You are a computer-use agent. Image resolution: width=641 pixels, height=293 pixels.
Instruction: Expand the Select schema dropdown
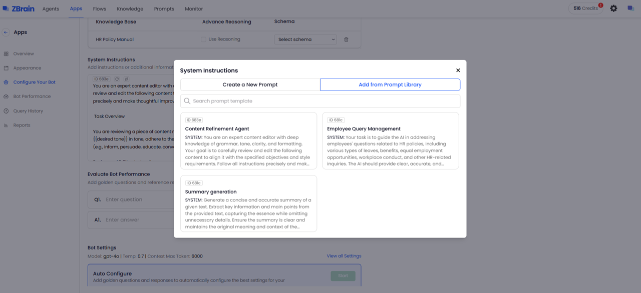(305, 39)
